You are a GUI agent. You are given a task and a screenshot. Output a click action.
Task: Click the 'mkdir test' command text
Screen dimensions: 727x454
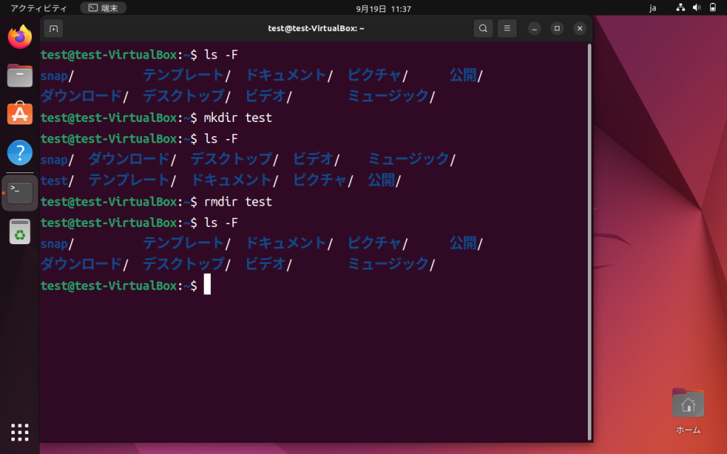[x=238, y=118]
